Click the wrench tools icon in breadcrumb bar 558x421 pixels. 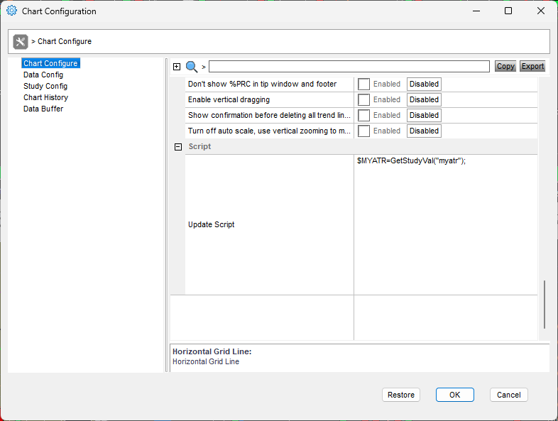(21, 42)
